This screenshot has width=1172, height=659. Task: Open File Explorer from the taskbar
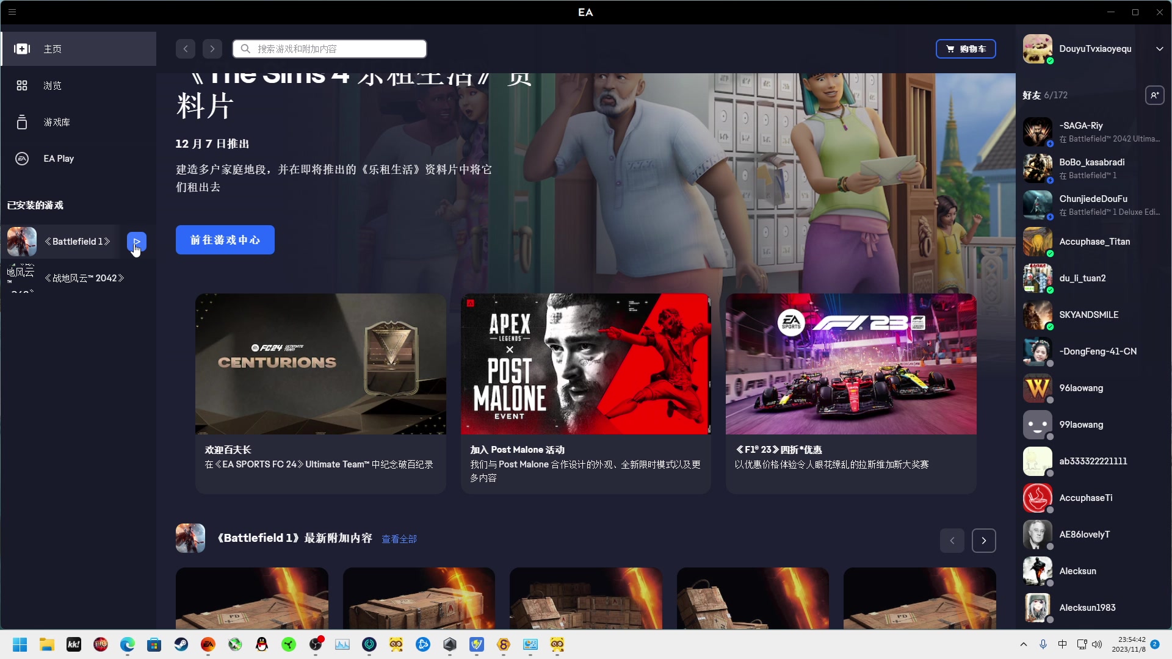click(x=47, y=644)
